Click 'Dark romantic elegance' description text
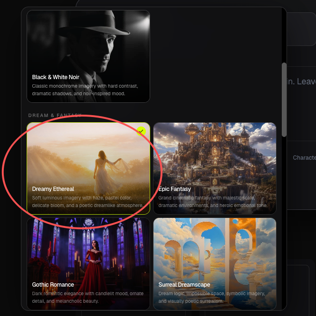 click(88, 297)
